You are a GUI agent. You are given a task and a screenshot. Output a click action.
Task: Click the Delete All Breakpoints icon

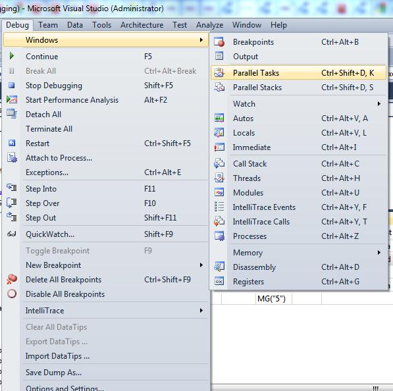12,279
